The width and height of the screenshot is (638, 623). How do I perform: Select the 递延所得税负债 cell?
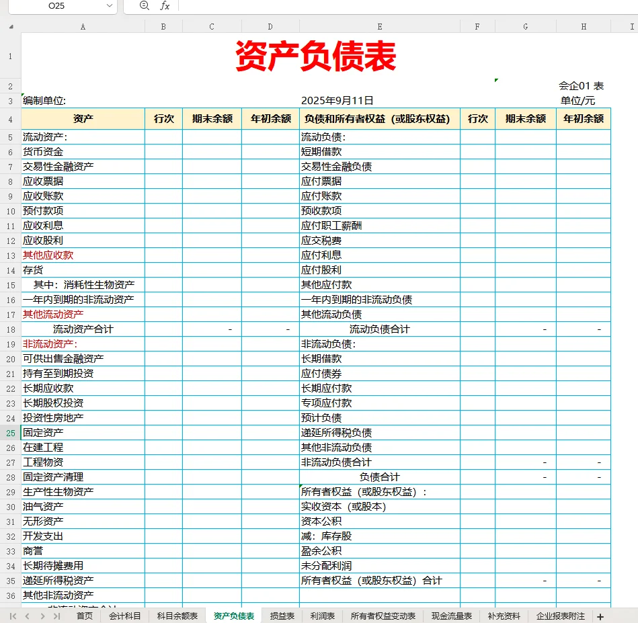click(380, 433)
